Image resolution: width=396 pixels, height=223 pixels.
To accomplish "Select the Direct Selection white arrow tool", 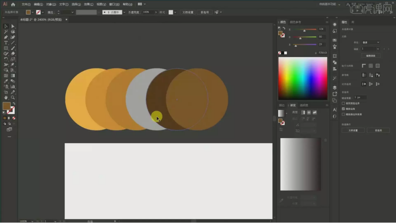I will 13,26.
